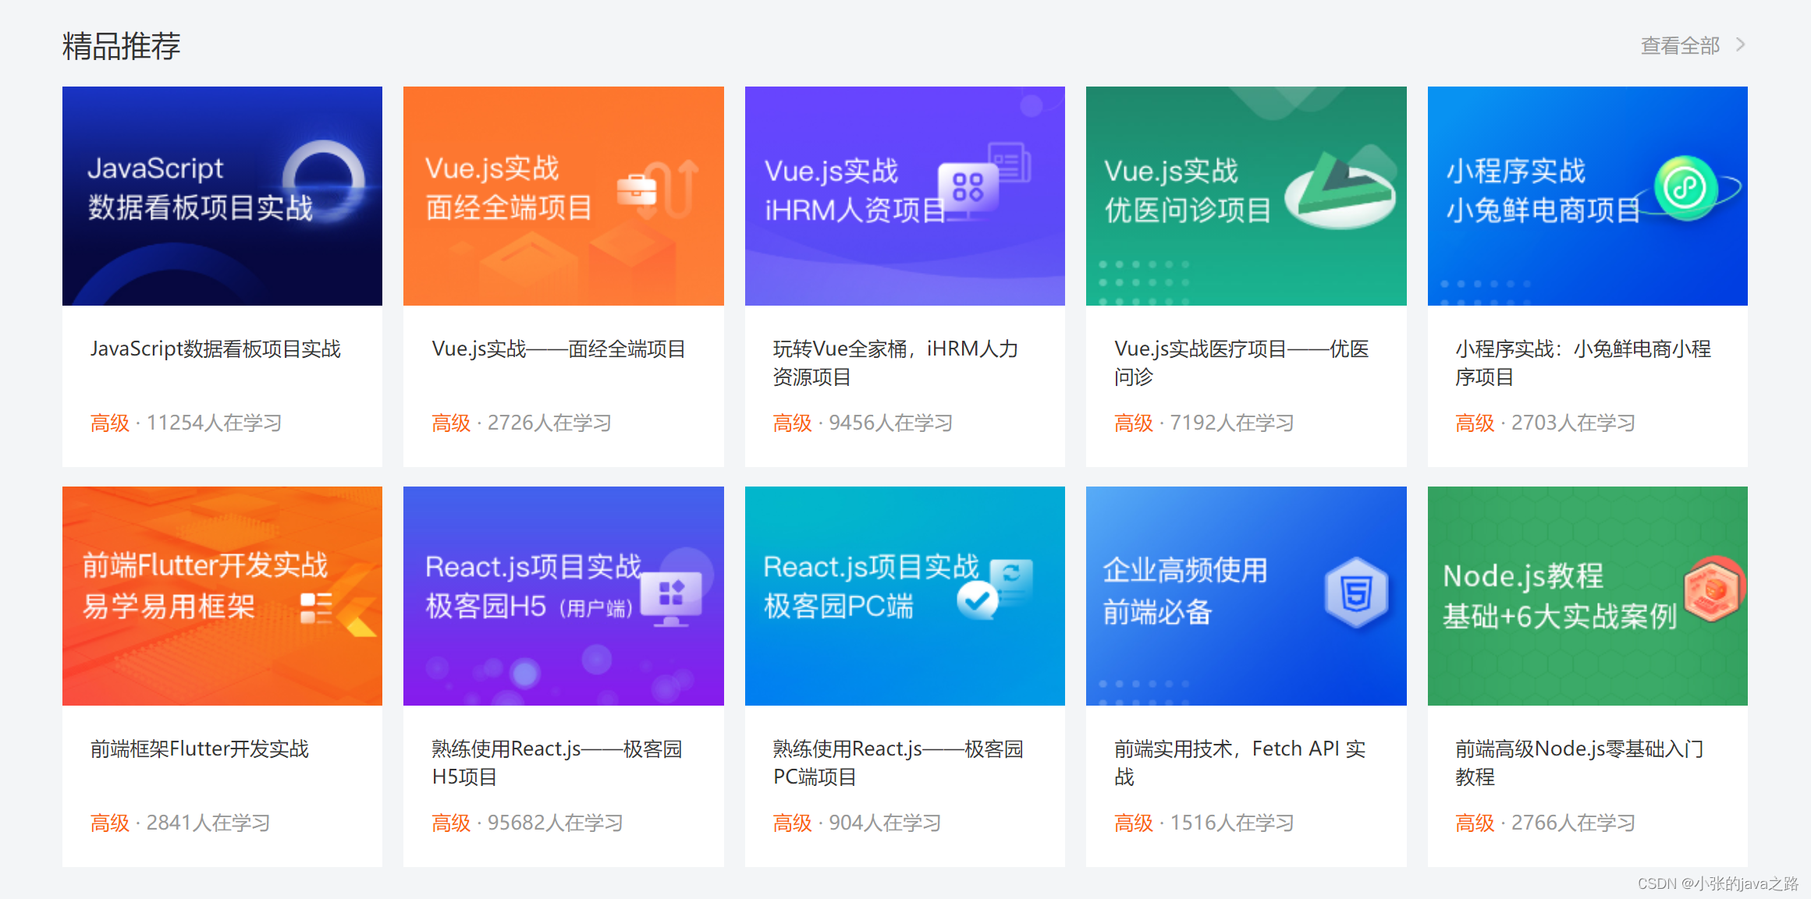Open the 前端Flutter开发实战 thumbnail

coord(222,596)
